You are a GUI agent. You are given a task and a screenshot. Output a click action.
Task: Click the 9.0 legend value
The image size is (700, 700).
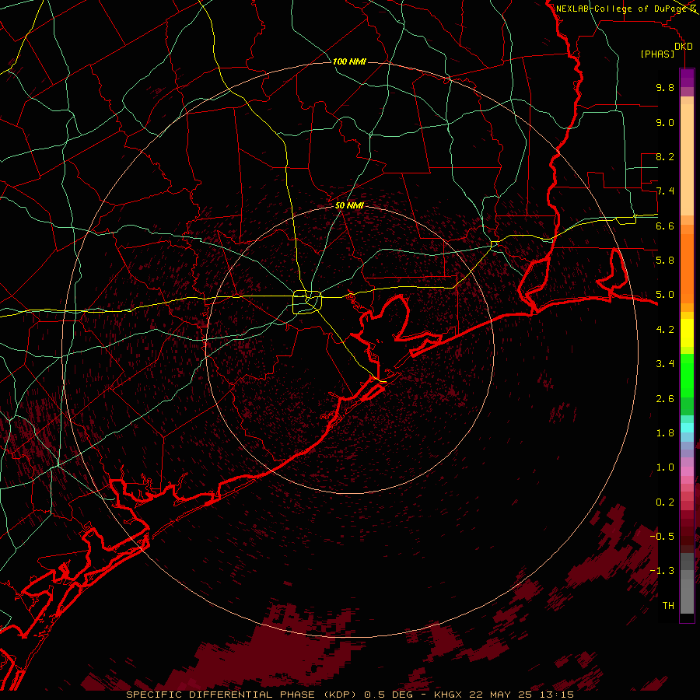[x=665, y=122]
